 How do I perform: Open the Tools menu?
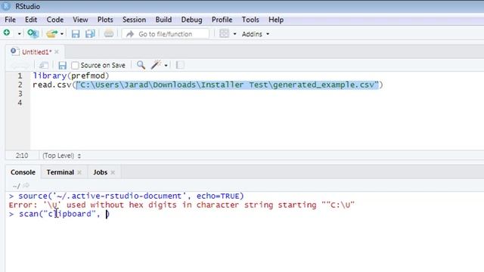[250, 20]
